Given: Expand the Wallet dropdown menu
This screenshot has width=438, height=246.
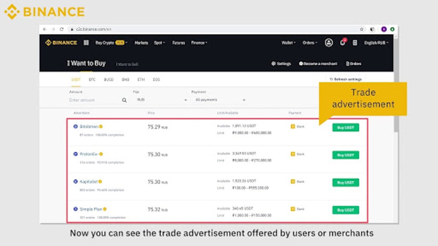Looking at the screenshot, I should coord(288,43).
